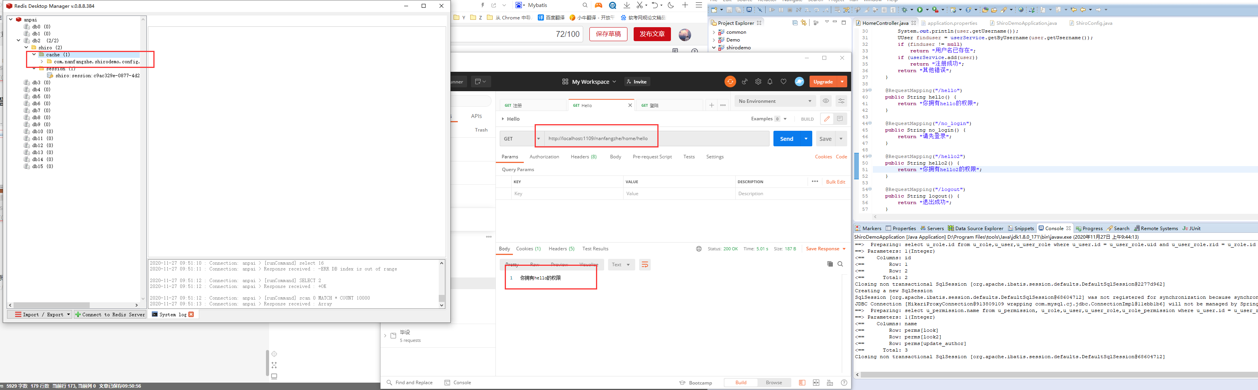
Task: Add new request tab with plus icon
Action: pyautogui.click(x=712, y=105)
